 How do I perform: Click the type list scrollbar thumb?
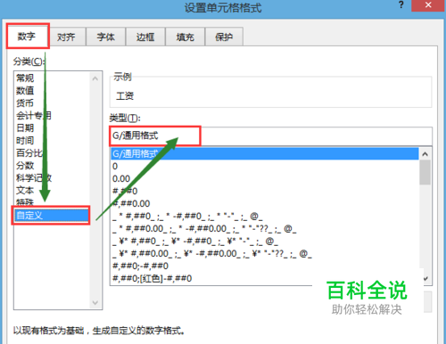tap(425, 172)
